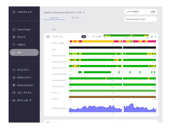The width and height of the screenshot is (171, 129).
Task: Click the Packet Retry Rate (Rx) bar
Action: [x=113, y=72]
